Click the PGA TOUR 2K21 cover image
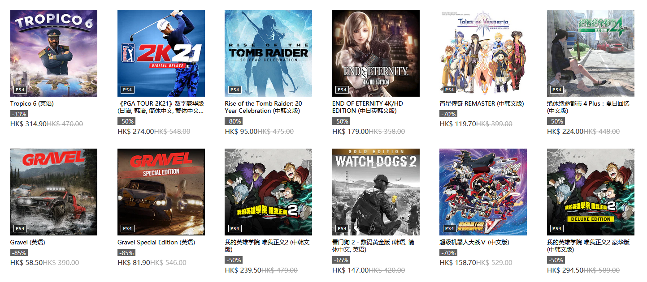 [161, 53]
